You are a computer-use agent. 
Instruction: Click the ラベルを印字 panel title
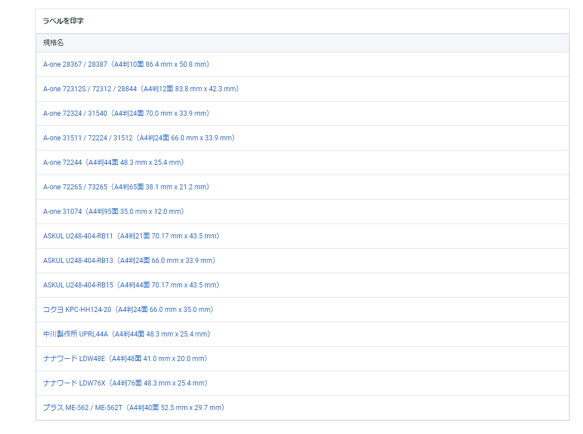click(63, 21)
